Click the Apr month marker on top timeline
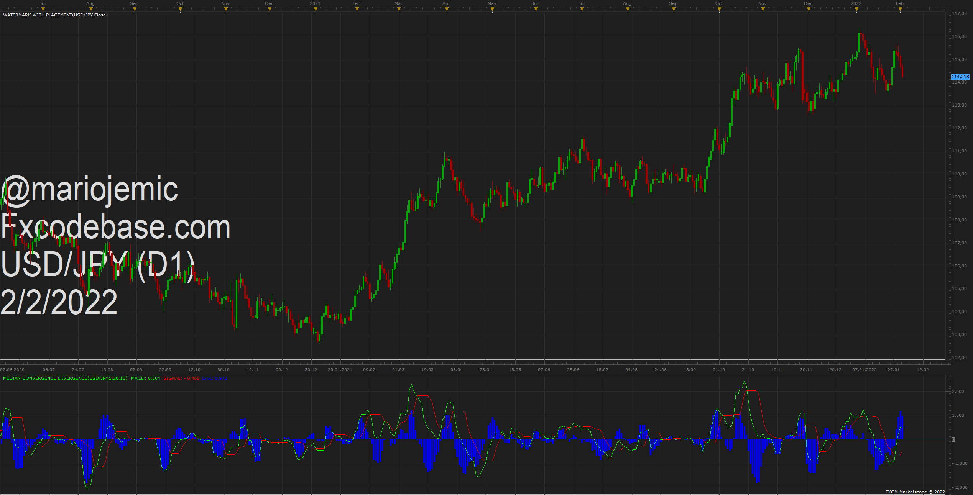The width and height of the screenshot is (973, 495). click(x=446, y=3)
